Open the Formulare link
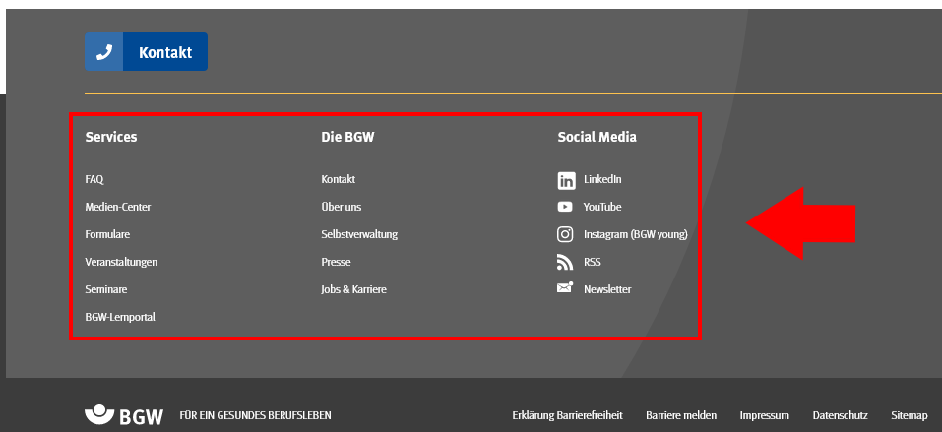The image size is (942, 432). (x=107, y=234)
